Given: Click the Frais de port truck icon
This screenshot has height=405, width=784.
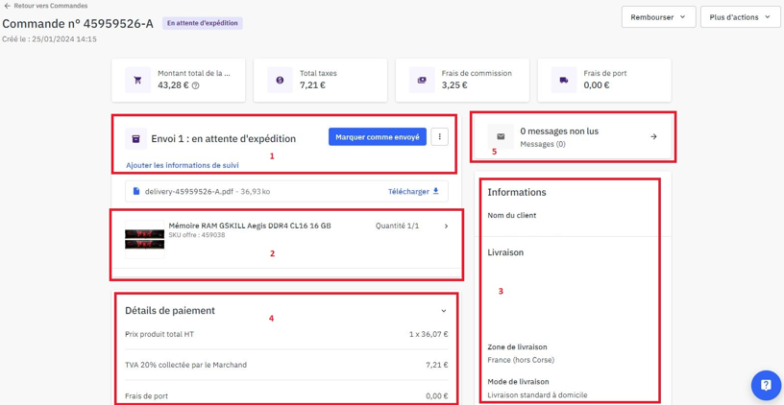Looking at the screenshot, I should pos(564,80).
